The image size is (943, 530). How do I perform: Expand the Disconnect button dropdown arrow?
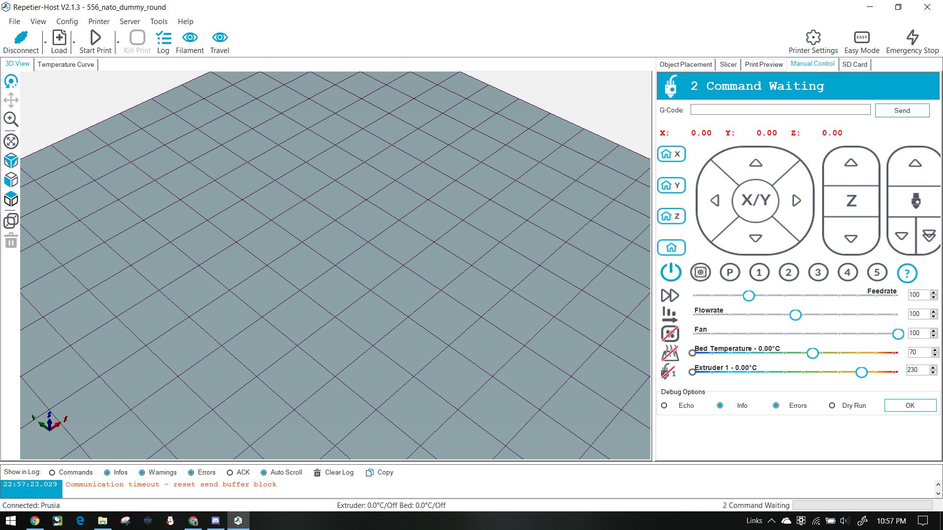(45, 43)
